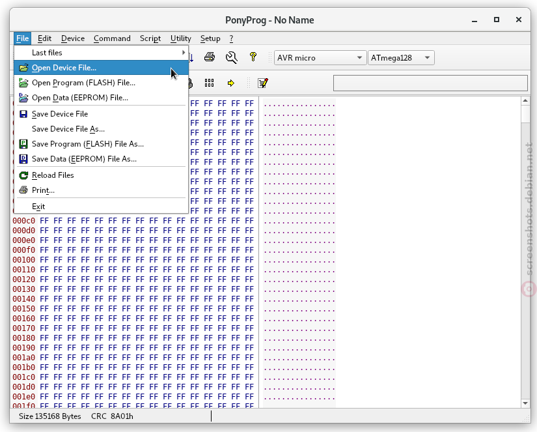Close the PonyProg window
The height and width of the screenshot is (432, 537).
[519, 20]
